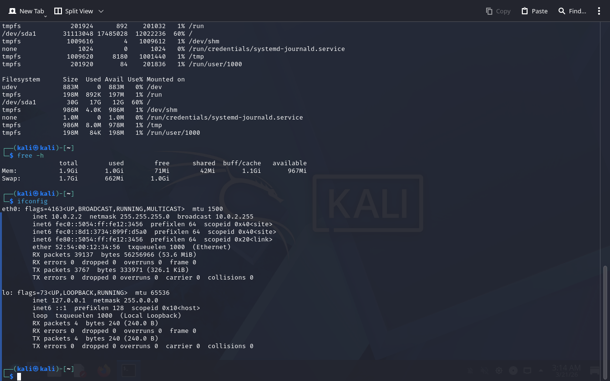Paste clipboard using the Paste icon
This screenshot has width=610, height=381.
tap(534, 11)
